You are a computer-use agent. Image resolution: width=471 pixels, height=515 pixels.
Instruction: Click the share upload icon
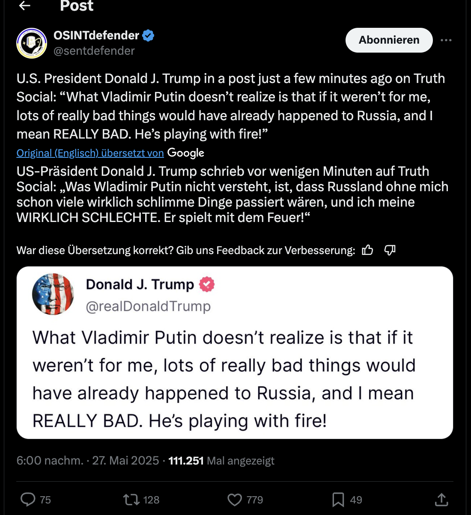click(441, 500)
